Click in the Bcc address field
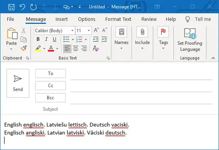 [142, 99]
